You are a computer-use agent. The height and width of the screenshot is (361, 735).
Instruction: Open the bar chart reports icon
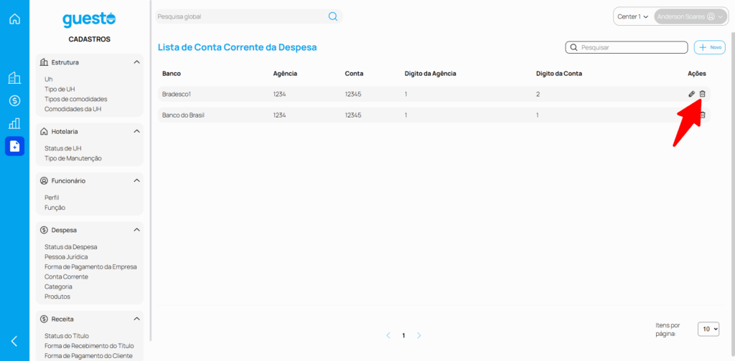pyautogui.click(x=14, y=123)
